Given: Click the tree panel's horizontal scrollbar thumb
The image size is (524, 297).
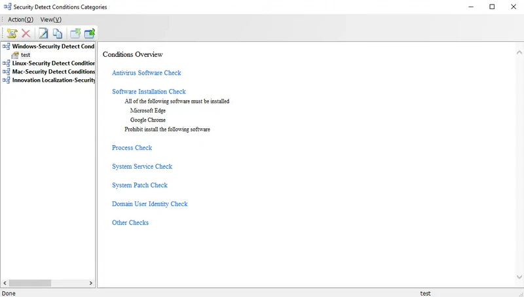Looking at the screenshot, I should tap(30, 283).
